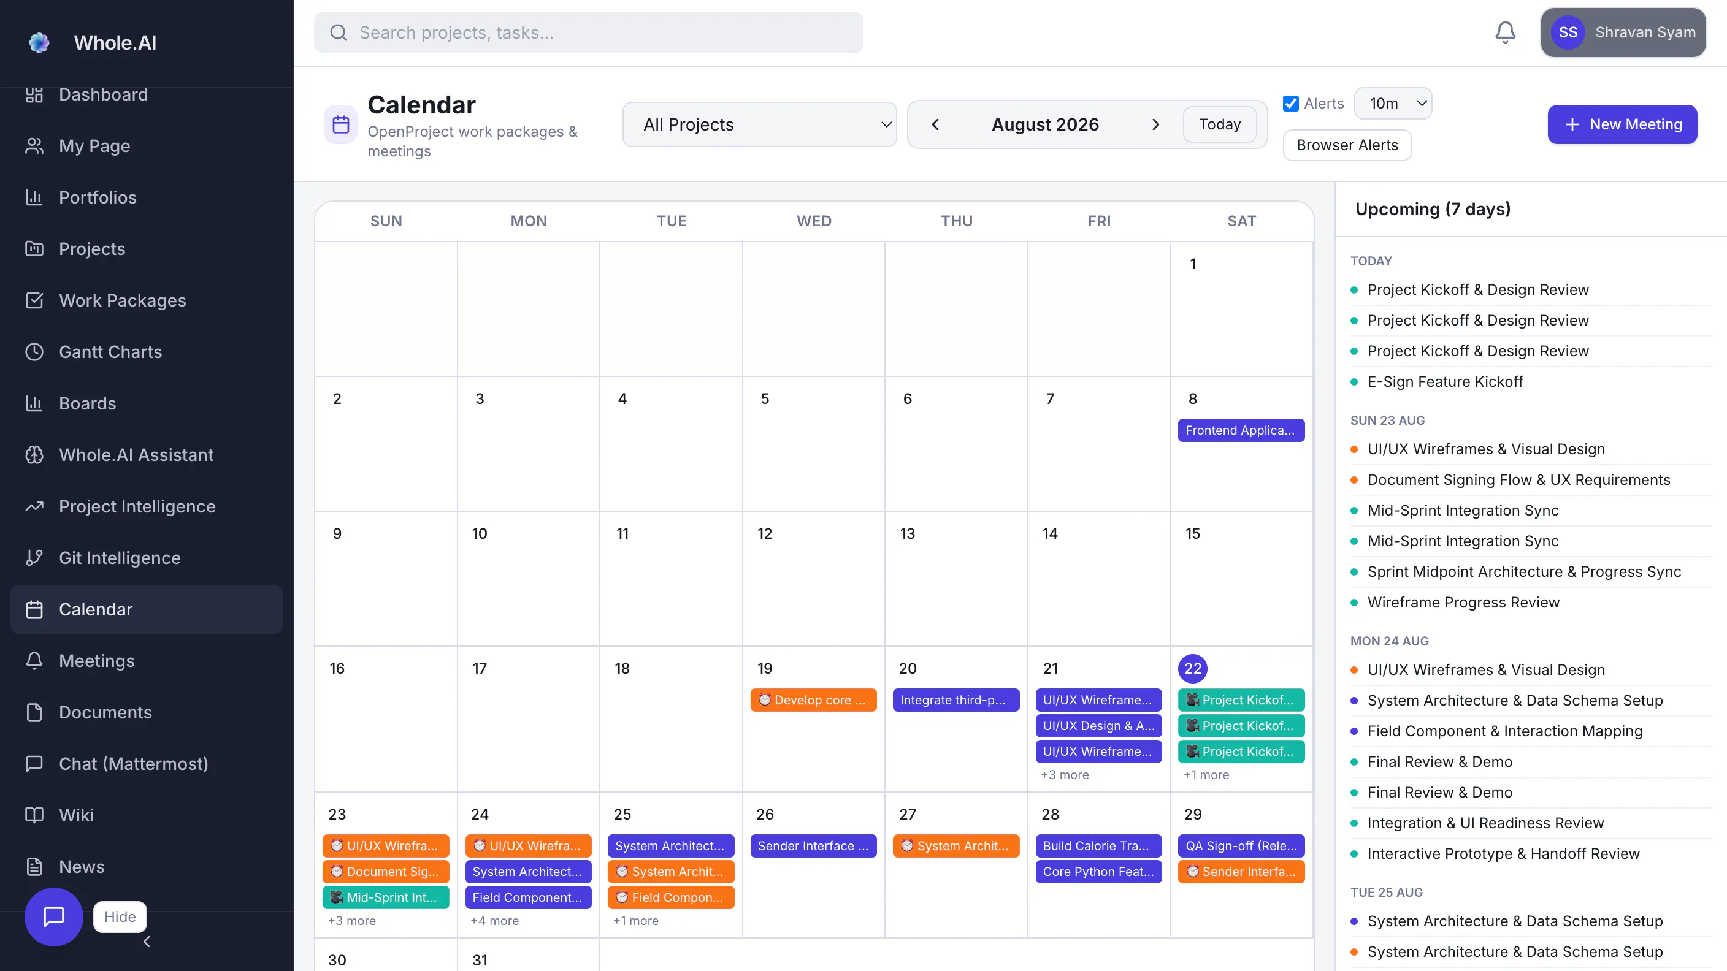
Task: Open My Page in the sidebar
Action: 147,146
